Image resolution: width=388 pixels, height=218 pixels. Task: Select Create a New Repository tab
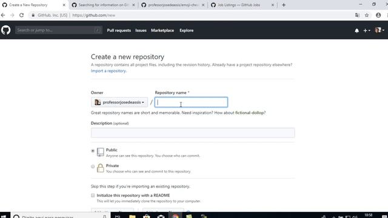pyautogui.click(x=33, y=5)
